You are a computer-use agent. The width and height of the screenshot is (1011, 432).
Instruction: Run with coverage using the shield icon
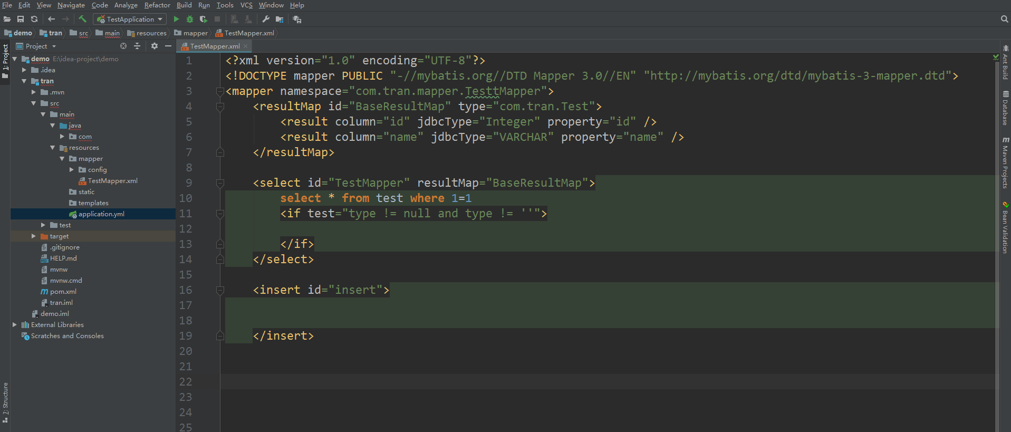pyautogui.click(x=204, y=19)
